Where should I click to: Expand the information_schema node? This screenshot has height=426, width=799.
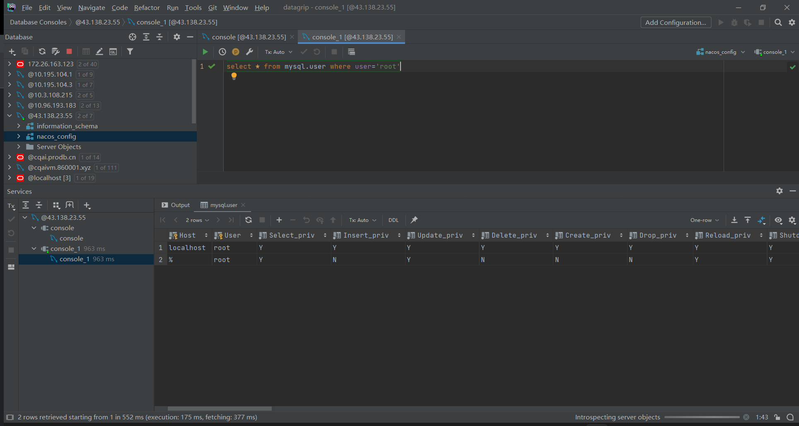(19, 126)
